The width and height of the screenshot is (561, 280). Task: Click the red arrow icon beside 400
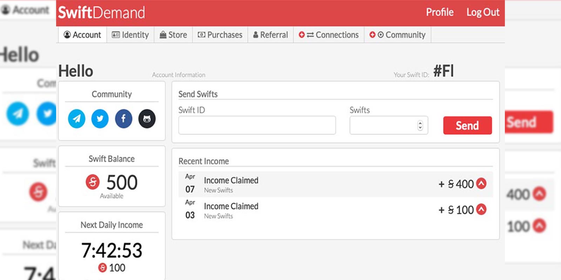pos(481,183)
